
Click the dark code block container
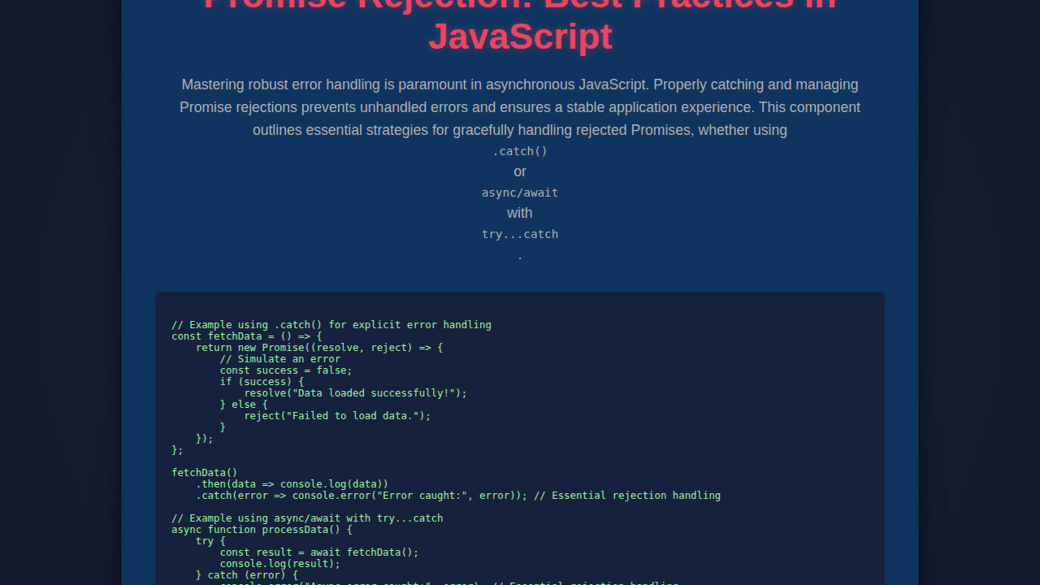pyautogui.click(x=520, y=439)
